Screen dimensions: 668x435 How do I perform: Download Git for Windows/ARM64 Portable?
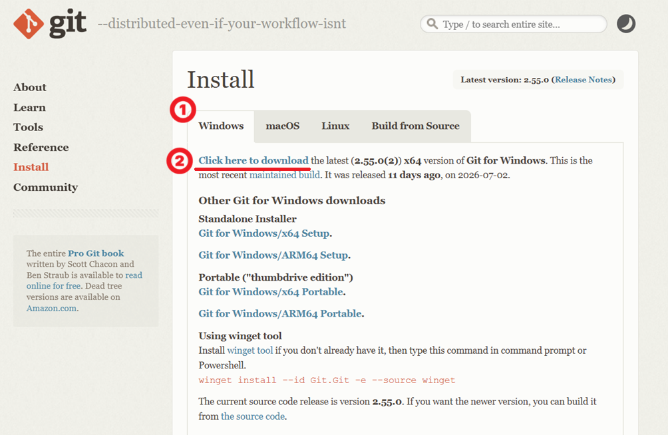280,313
